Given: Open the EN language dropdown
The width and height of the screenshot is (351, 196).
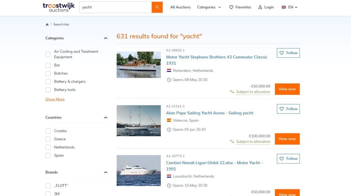Looking at the screenshot, I should (x=289, y=7).
